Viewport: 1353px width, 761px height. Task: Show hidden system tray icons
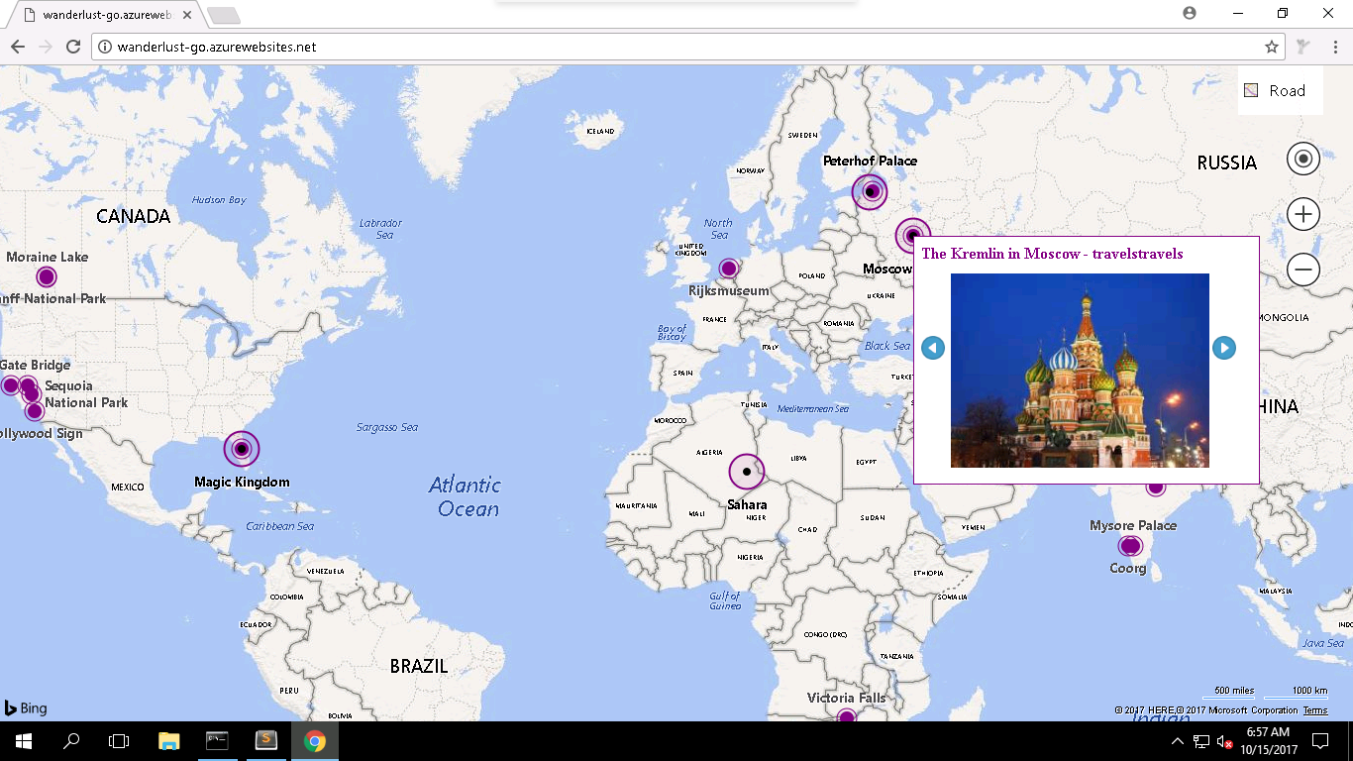coord(1177,741)
